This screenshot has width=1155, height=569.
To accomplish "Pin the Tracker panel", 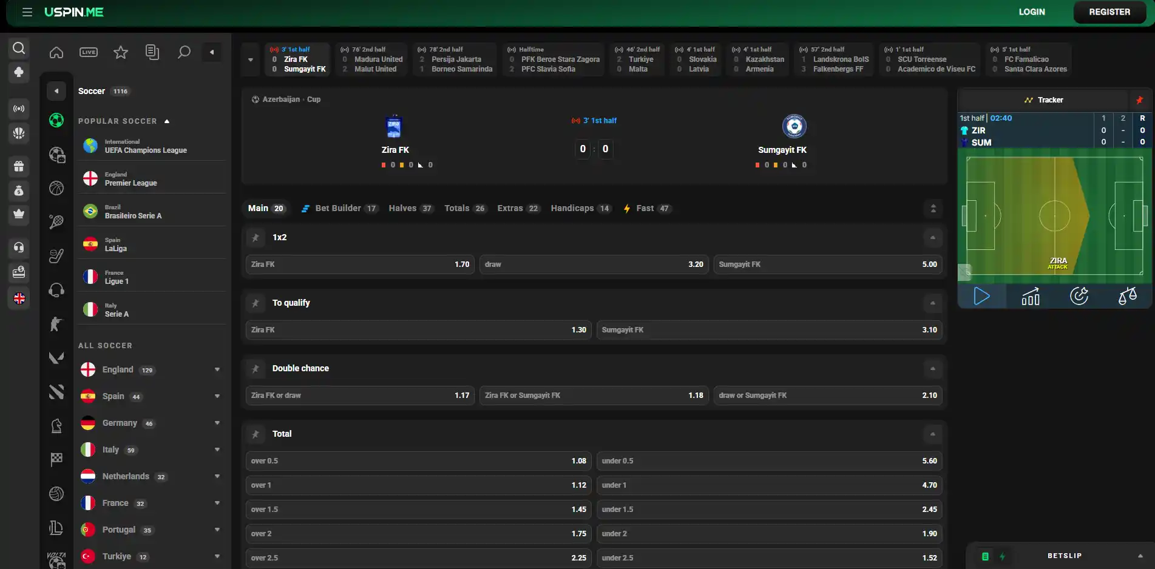I will [1140, 100].
